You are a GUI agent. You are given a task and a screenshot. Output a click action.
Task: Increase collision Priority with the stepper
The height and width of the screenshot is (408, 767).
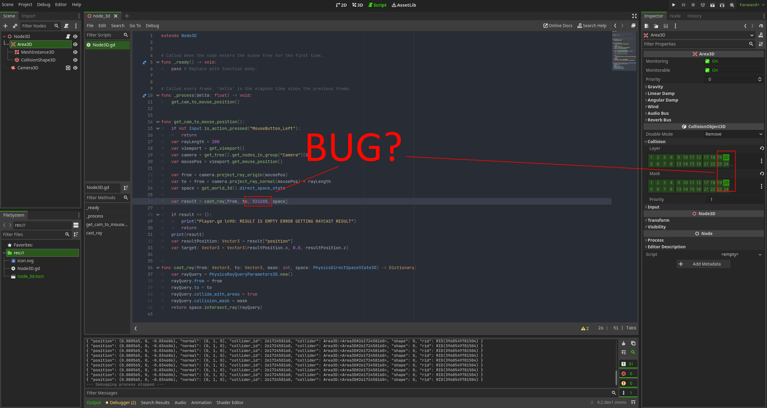(759, 78)
